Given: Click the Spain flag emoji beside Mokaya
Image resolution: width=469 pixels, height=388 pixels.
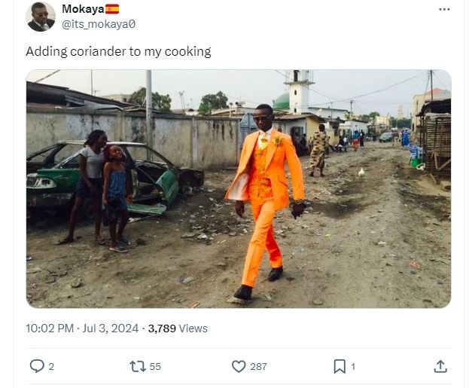Looking at the screenshot, I should click(x=112, y=9).
